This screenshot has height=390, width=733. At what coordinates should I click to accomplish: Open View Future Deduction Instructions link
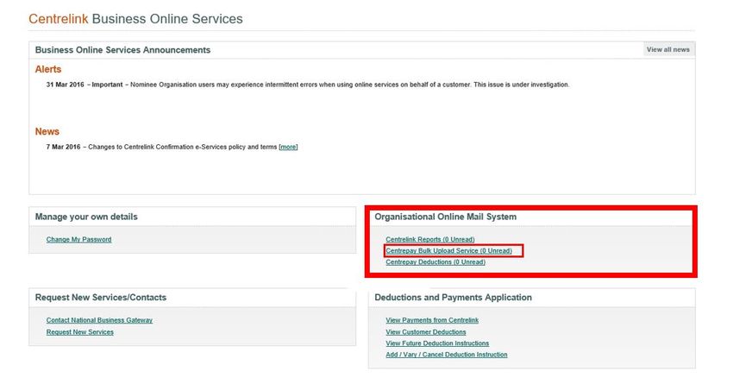[x=437, y=343]
